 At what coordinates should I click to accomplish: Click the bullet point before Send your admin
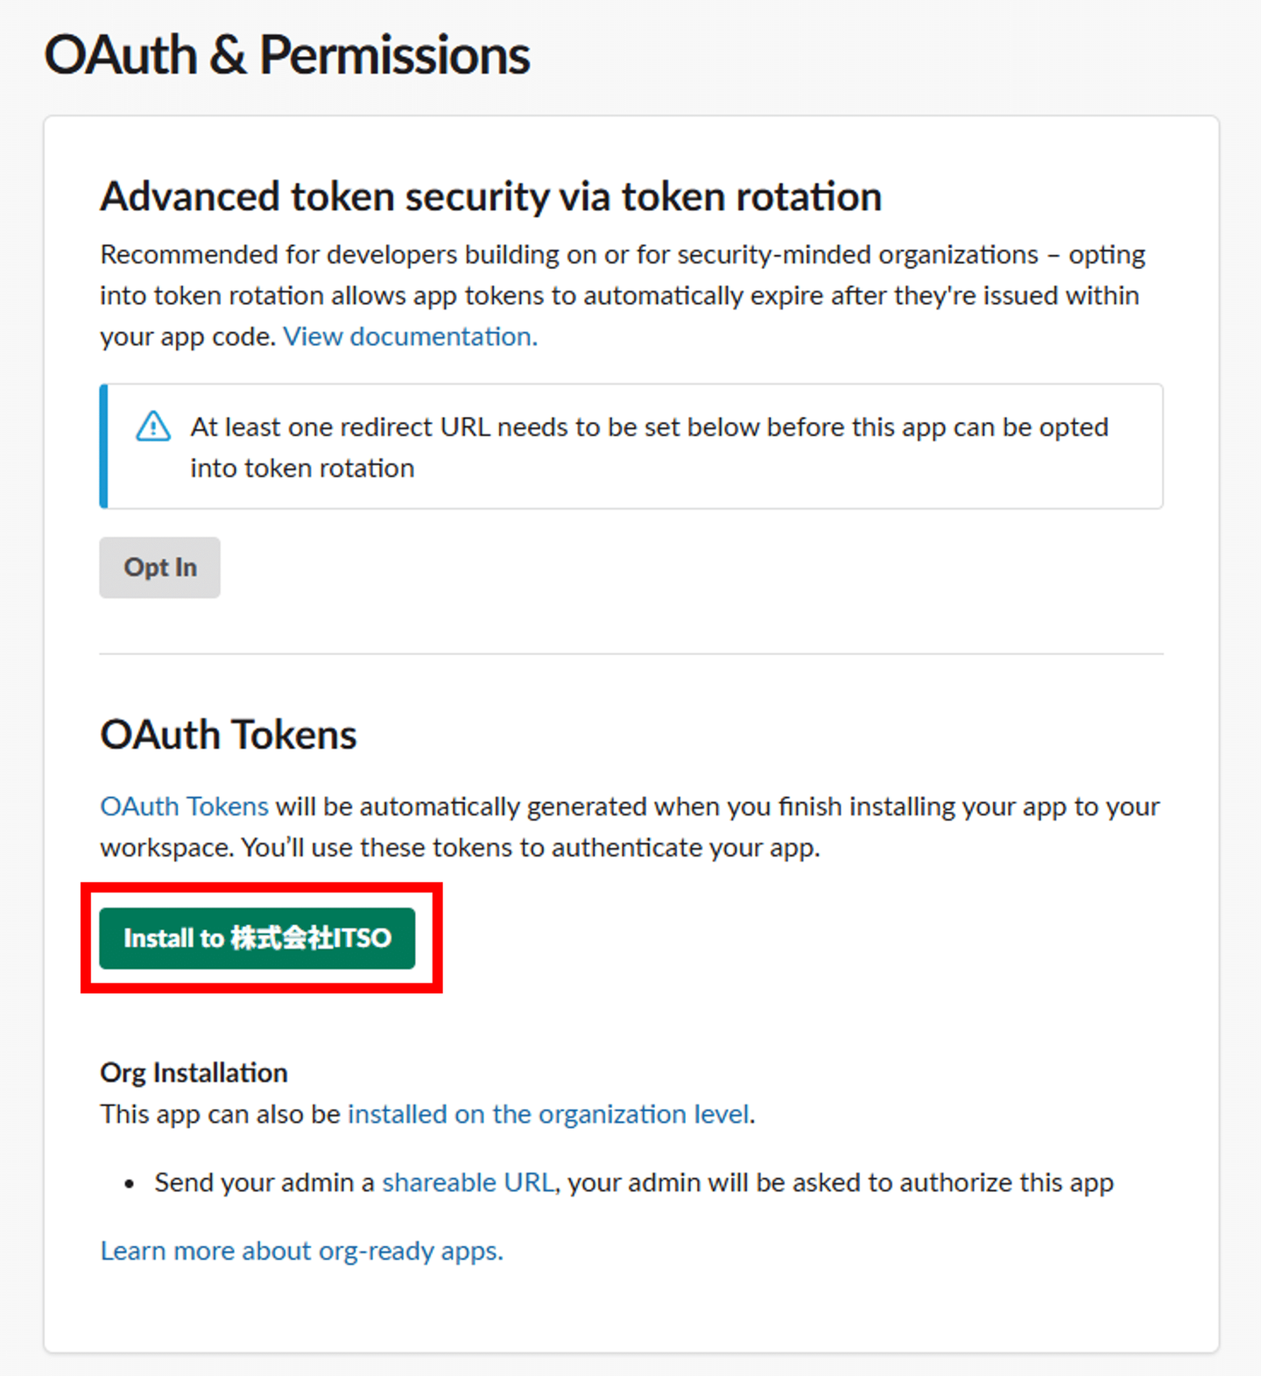[130, 1184]
